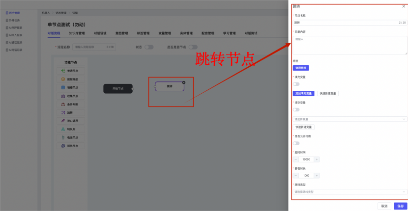Click the 按键导航 node icon
Screen dimensions: 408x211
click(x=63, y=79)
